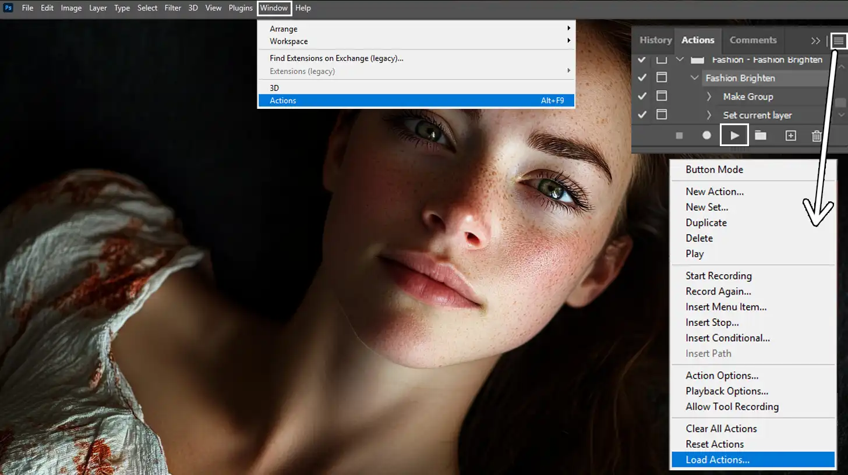Toggle dialog box for Fashion - Fashion Brighten set

(x=661, y=59)
